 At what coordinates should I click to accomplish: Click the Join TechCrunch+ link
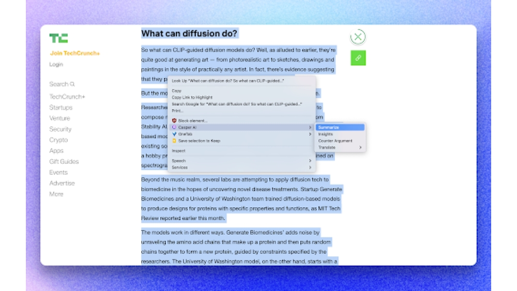coord(75,53)
